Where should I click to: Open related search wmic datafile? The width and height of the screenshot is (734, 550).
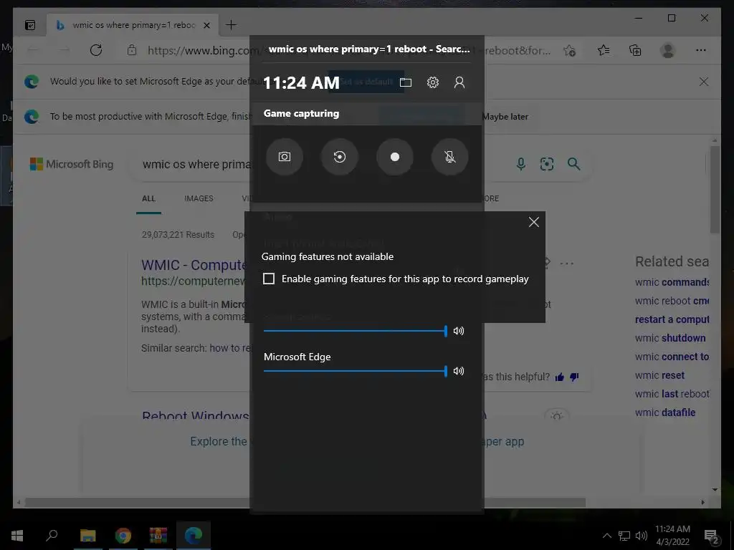point(665,412)
